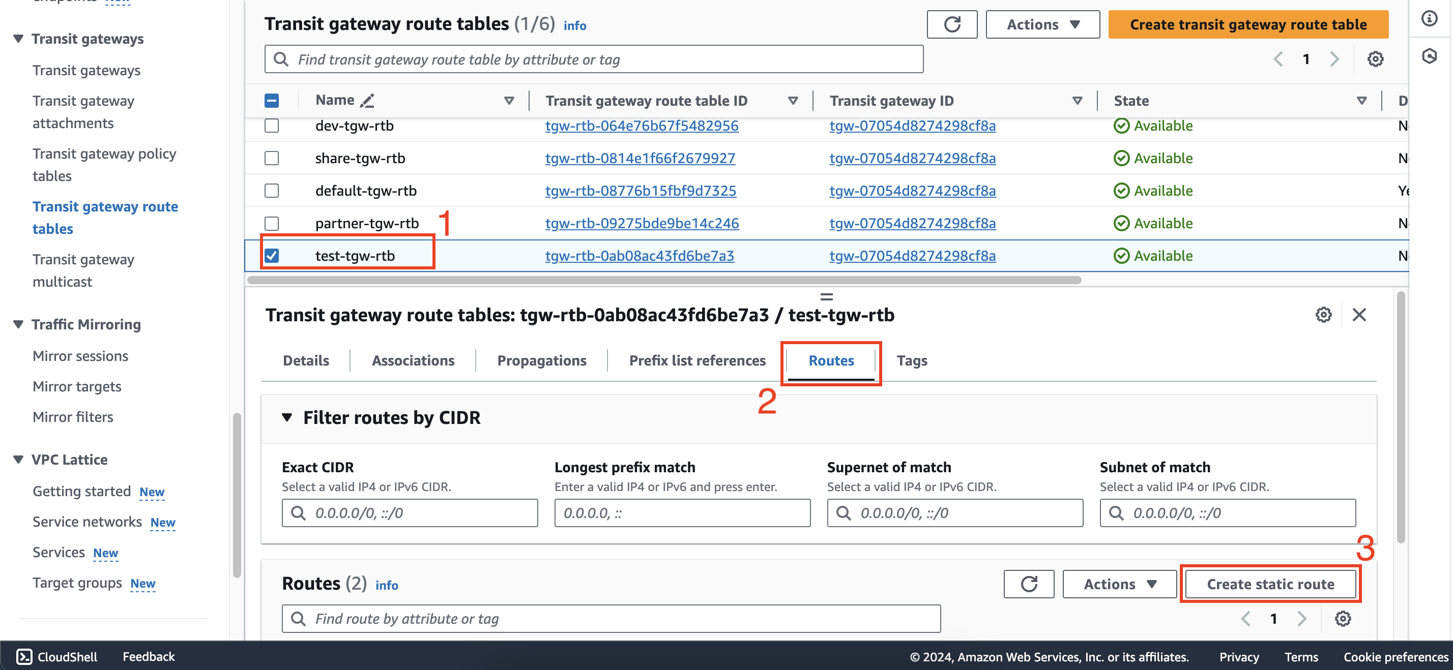1453x670 pixels.
Task: Click the Exact CIDR input field
Action: click(x=410, y=512)
